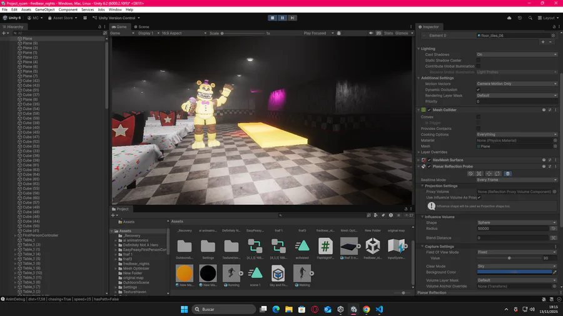Lock the Hierarchy panel with the padlock
Viewport: 563px width, 316px height.
tap(100, 27)
